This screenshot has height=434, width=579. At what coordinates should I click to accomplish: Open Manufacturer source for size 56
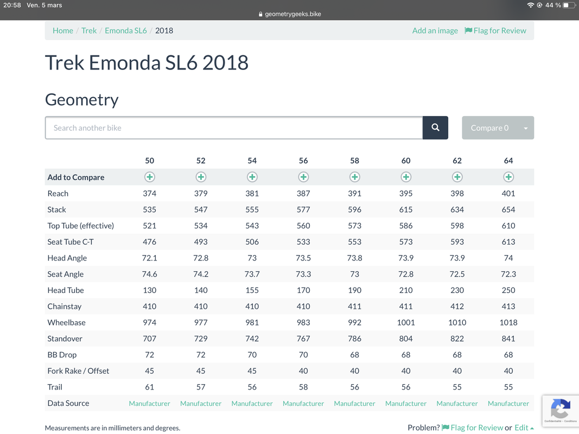pyautogui.click(x=303, y=404)
